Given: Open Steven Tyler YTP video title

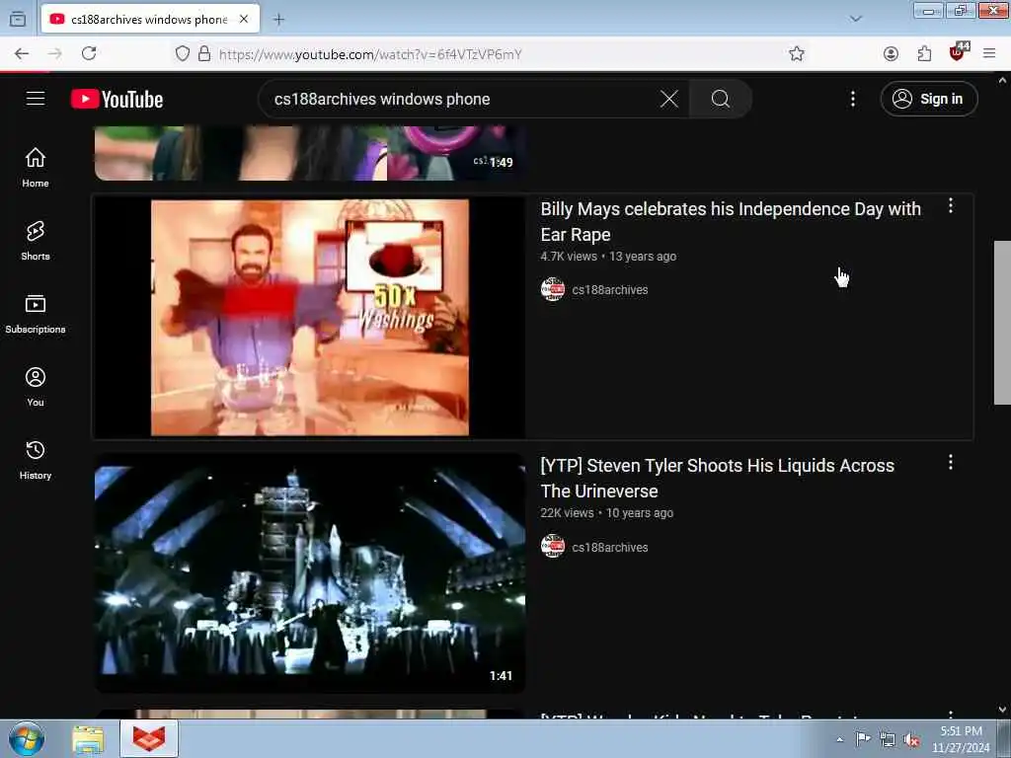Looking at the screenshot, I should coord(717,479).
